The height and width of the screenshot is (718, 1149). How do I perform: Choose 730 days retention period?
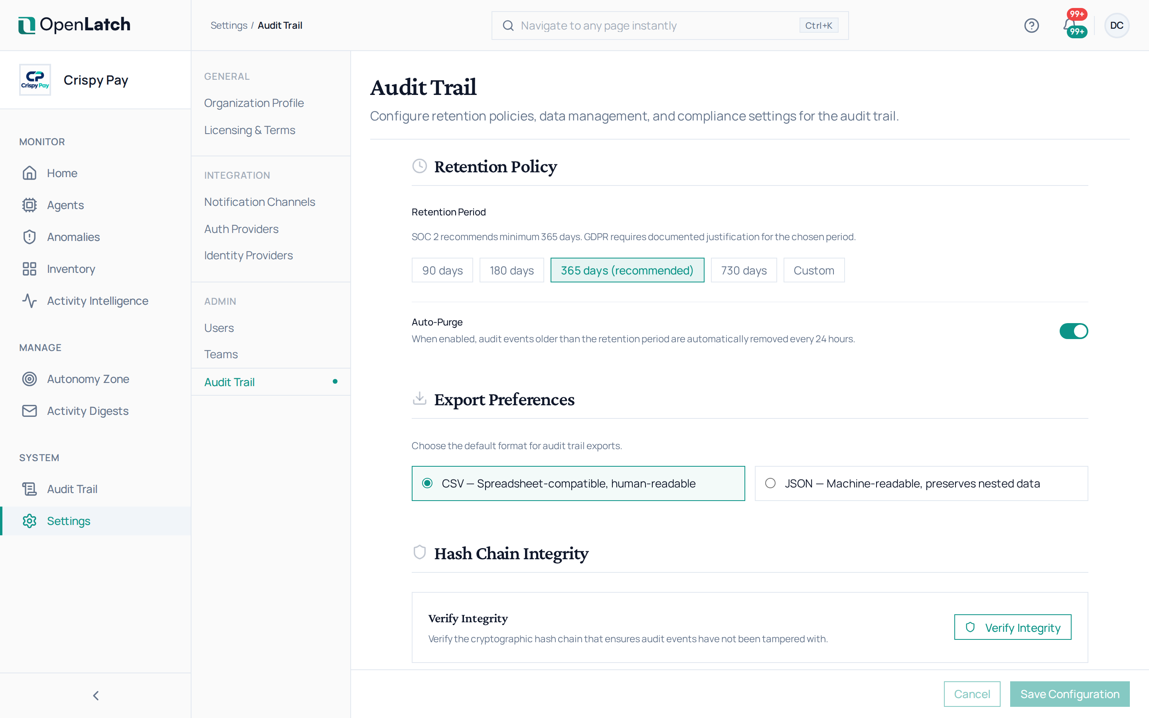[x=744, y=270]
